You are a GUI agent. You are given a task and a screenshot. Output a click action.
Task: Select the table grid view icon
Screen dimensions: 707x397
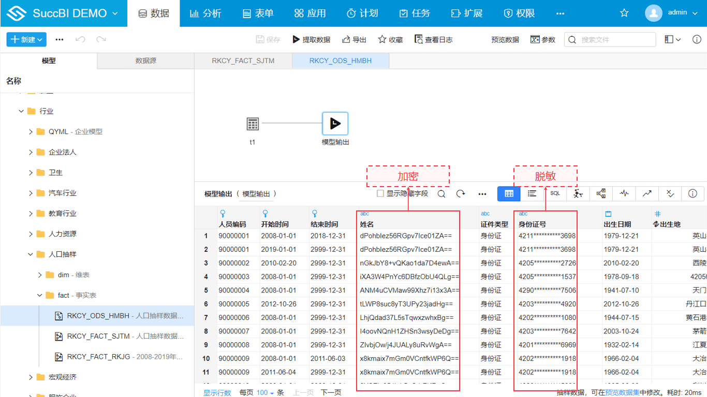pyautogui.click(x=509, y=194)
